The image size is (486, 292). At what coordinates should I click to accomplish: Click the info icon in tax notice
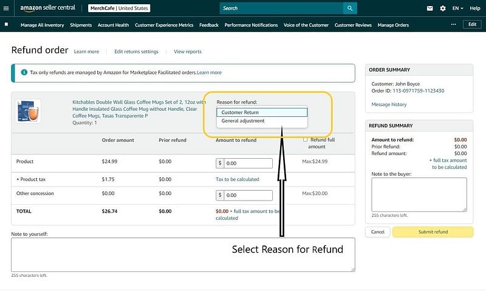click(x=24, y=72)
